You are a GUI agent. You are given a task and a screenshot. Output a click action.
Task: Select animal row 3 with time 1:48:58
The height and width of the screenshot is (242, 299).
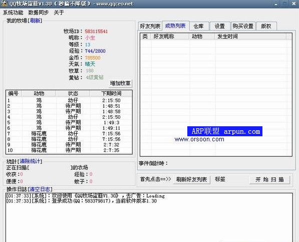click(69, 111)
